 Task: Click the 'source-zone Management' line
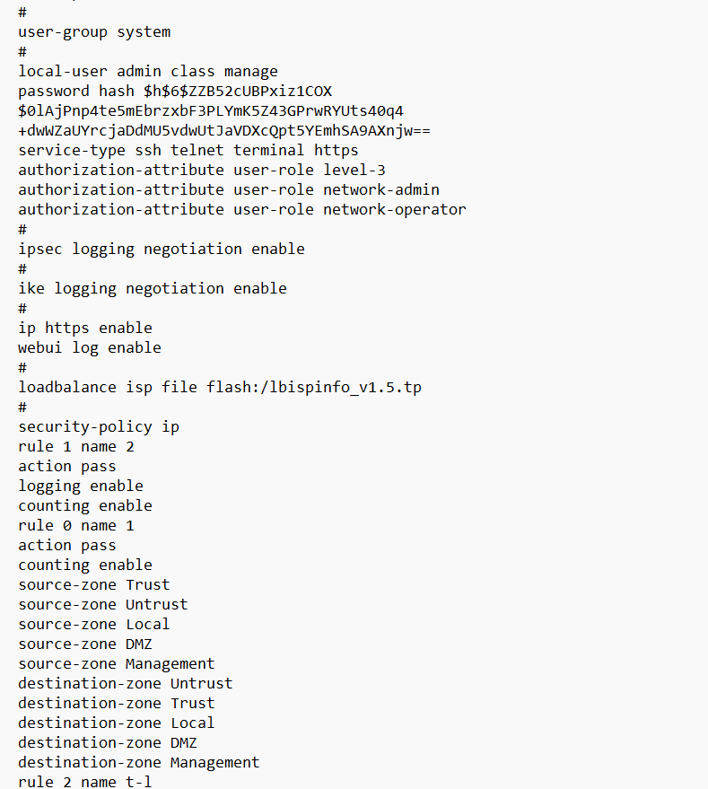117,664
